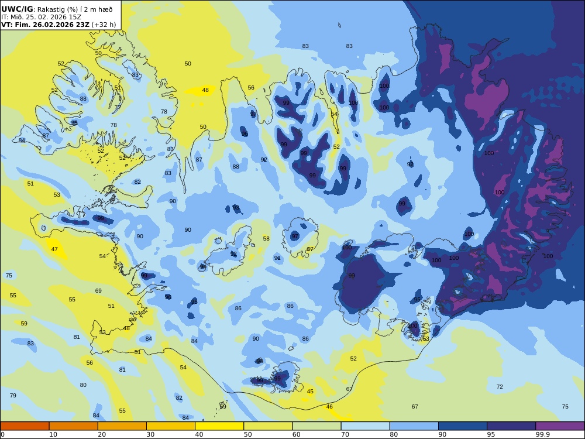
Task: Click the dark orange 0–10 legend swatch
Action: tap(25, 426)
